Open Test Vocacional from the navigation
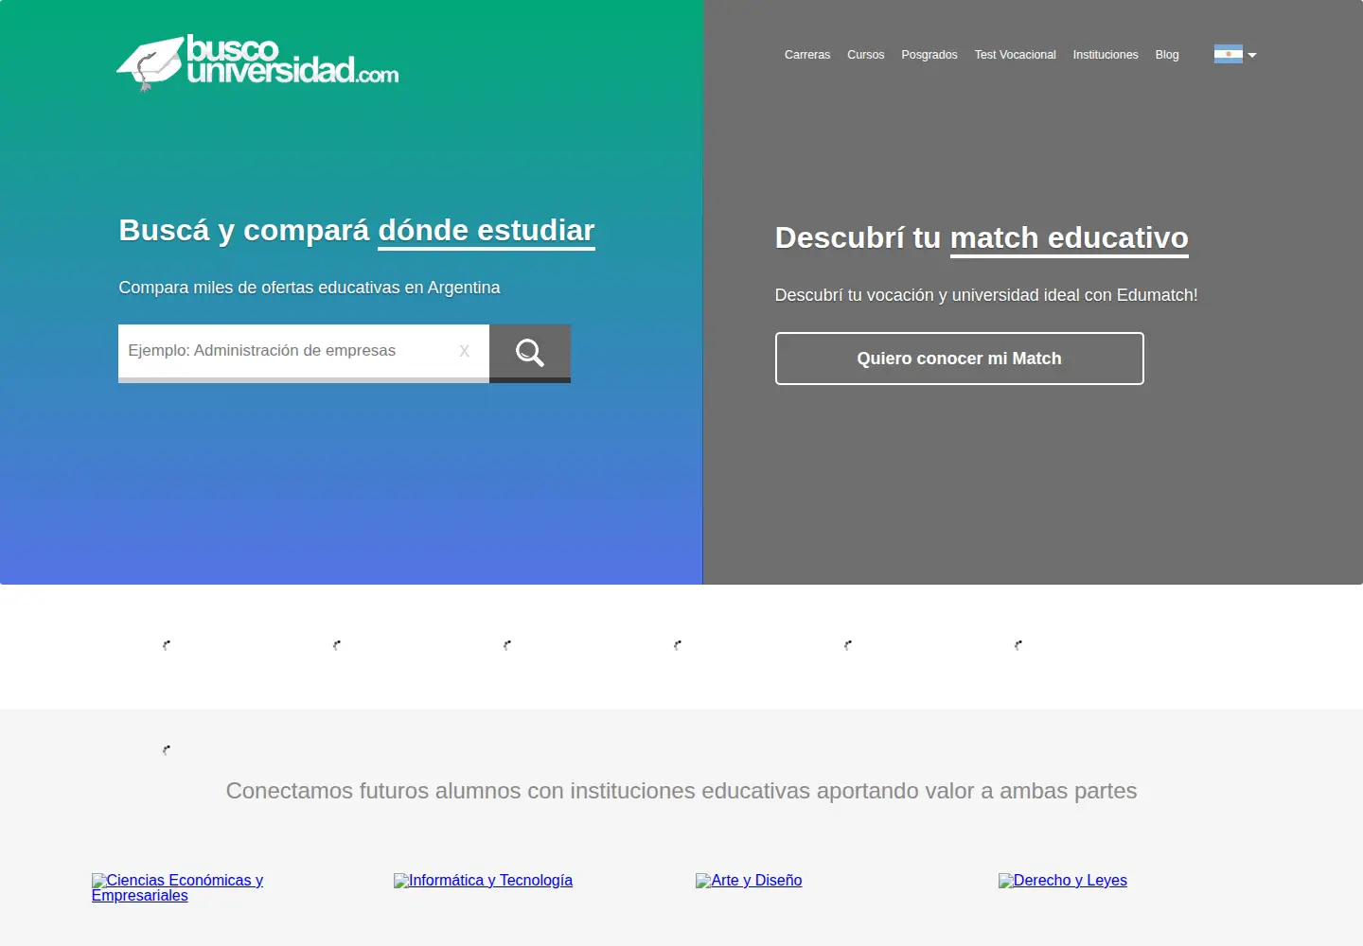 [x=1016, y=55]
